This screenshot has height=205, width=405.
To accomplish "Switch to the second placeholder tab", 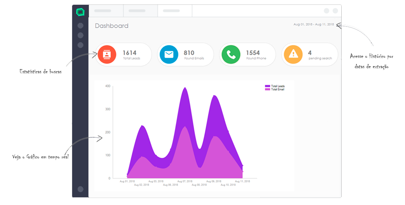I will [x=141, y=11].
